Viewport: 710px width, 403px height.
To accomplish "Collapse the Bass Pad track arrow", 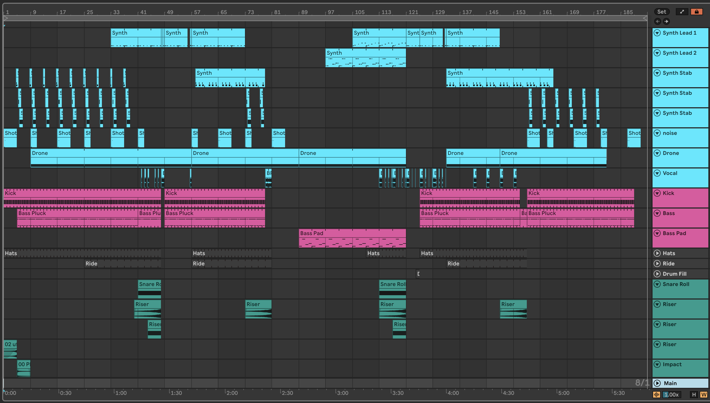I will tap(657, 233).
